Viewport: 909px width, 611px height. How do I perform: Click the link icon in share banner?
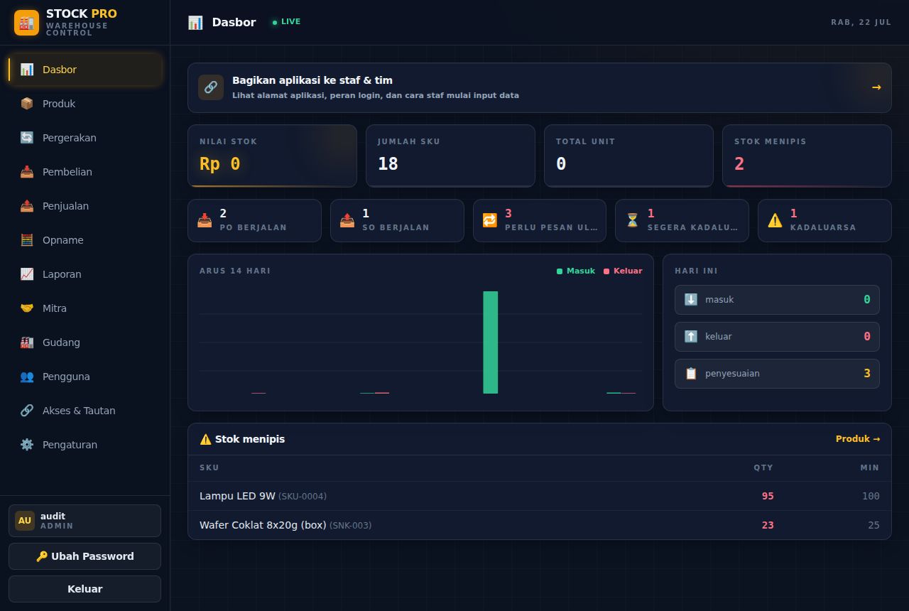tap(211, 87)
